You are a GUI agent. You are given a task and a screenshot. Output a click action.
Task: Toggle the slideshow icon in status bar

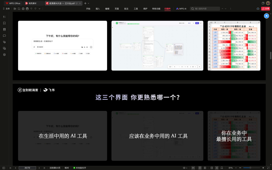point(222,168)
